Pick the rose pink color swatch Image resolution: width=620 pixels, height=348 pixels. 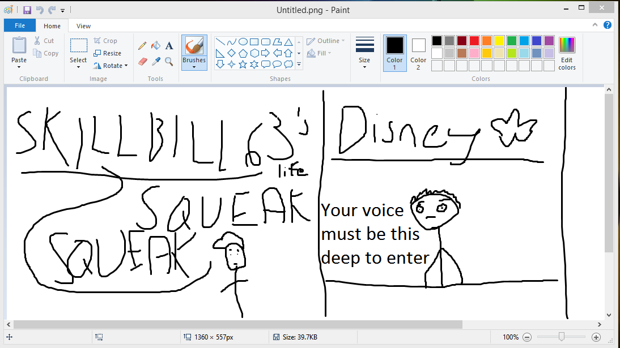pyautogui.click(x=474, y=53)
